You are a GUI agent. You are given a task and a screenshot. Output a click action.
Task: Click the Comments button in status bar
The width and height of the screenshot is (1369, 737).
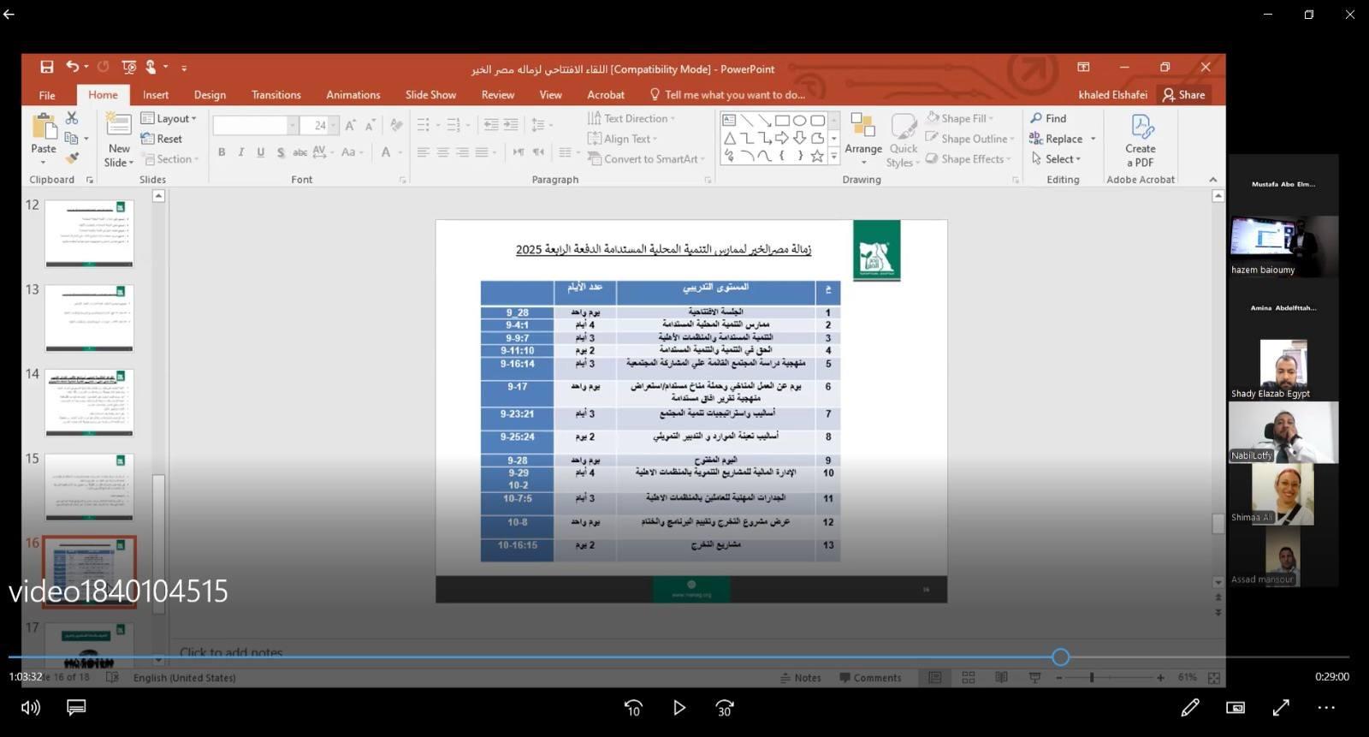pyautogui.click(x=870, y=678)
